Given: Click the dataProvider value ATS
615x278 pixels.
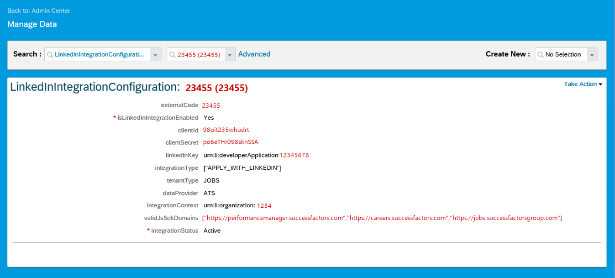Looking at the screenshot, I should (209, 193).
